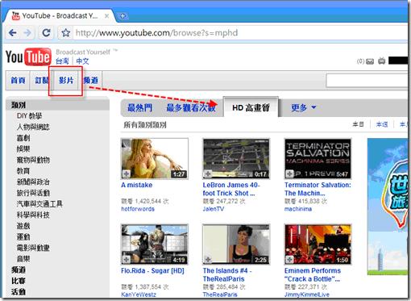Viewport: 411px width, 301px height.
Task: Open 教育 category
Action: tap(23, 171)
